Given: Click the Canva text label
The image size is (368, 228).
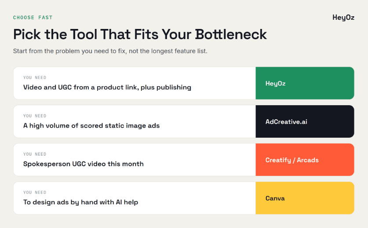Looking at the screenshot, I should coord(275,198).
